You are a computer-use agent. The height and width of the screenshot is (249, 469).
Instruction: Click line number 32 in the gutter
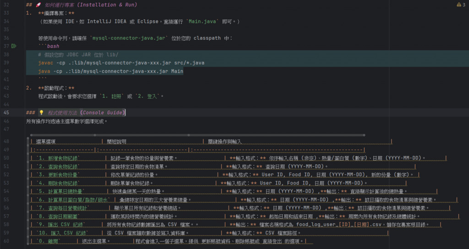click(x=6, y=5)
